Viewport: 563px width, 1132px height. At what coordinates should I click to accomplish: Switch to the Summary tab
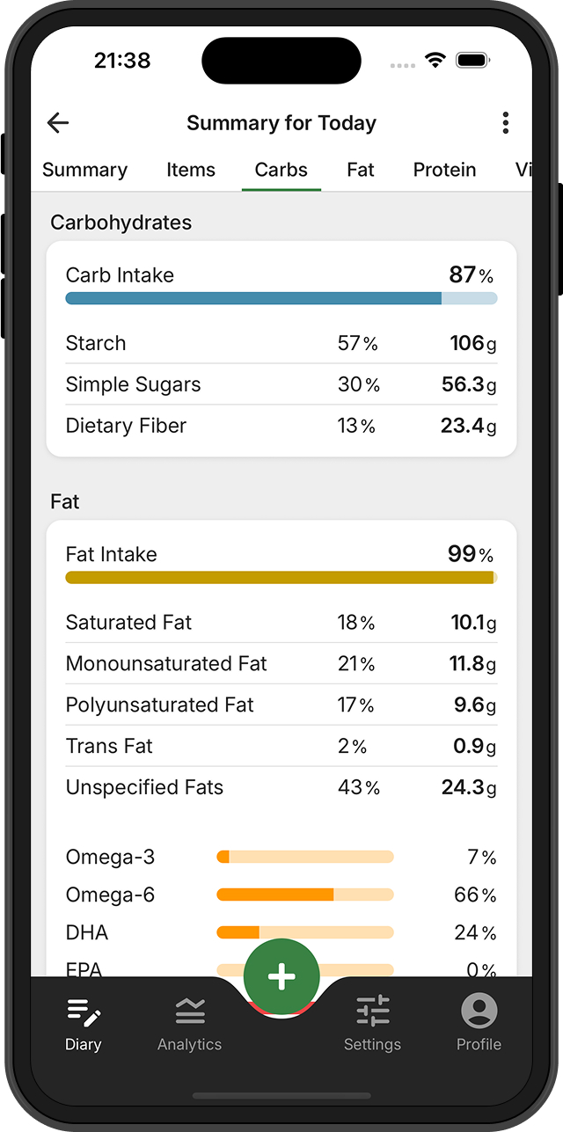84,170
